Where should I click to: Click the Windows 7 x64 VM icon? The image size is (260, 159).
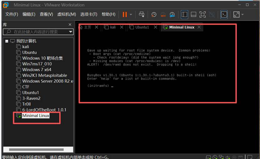pyautogui.click(x=18, y=70)
